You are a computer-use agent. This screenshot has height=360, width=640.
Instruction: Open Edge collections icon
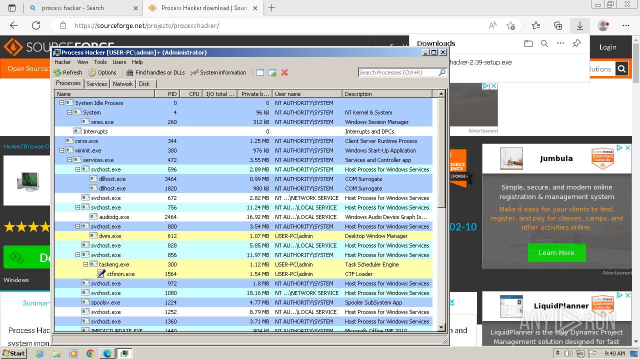(x=558, y=25)
